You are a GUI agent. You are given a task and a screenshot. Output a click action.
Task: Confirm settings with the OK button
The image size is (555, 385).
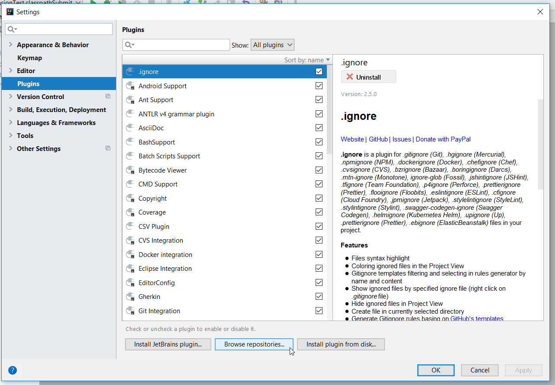[x=436, y=370]
